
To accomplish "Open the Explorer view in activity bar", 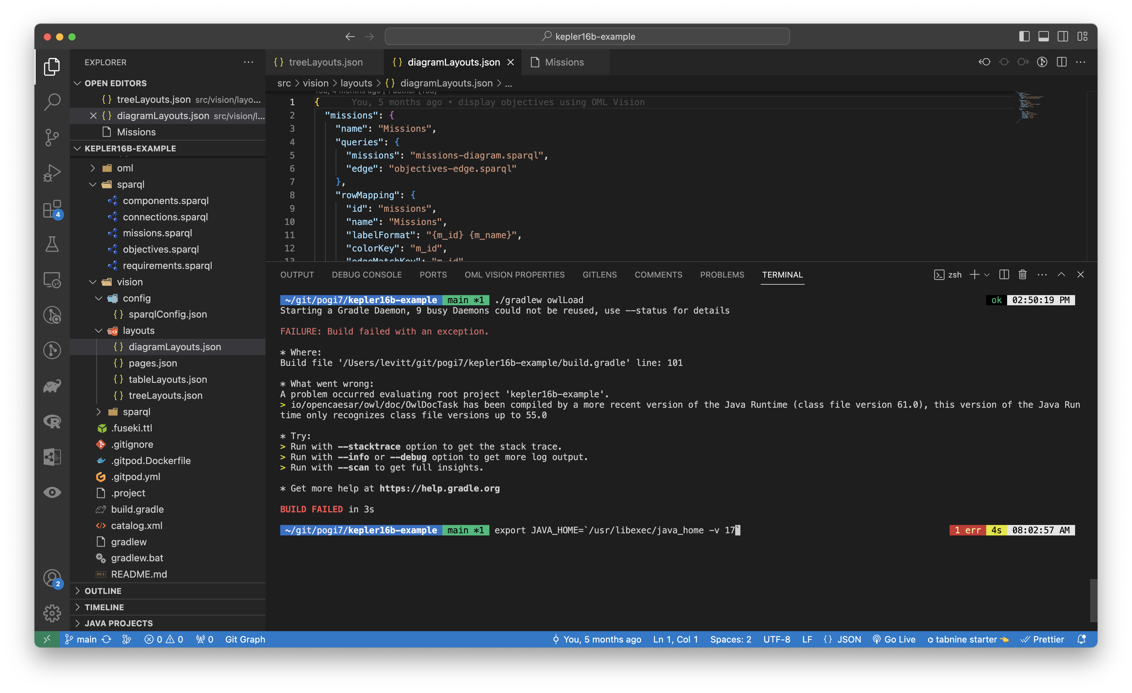I will click(52, 67).
